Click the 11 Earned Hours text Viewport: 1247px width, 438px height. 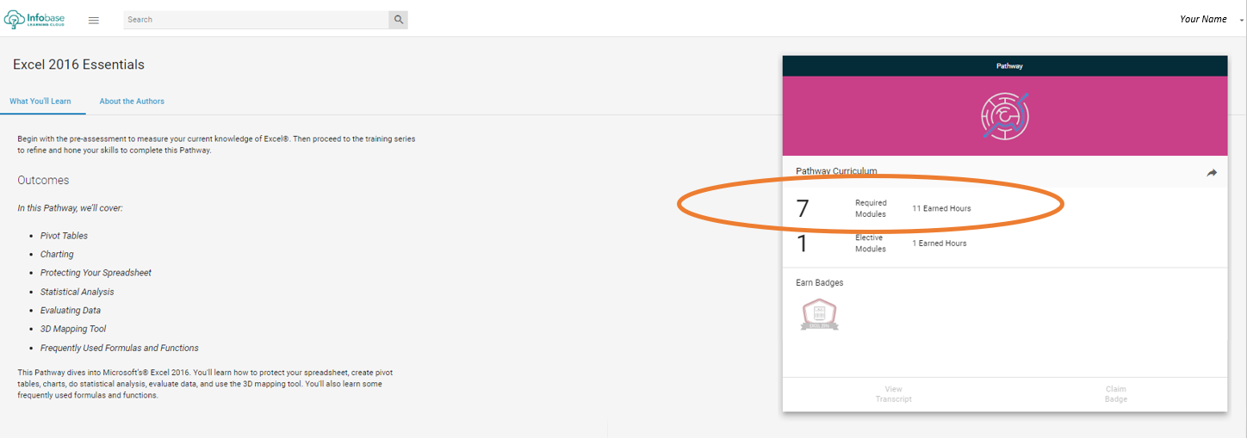click(941, 208)
